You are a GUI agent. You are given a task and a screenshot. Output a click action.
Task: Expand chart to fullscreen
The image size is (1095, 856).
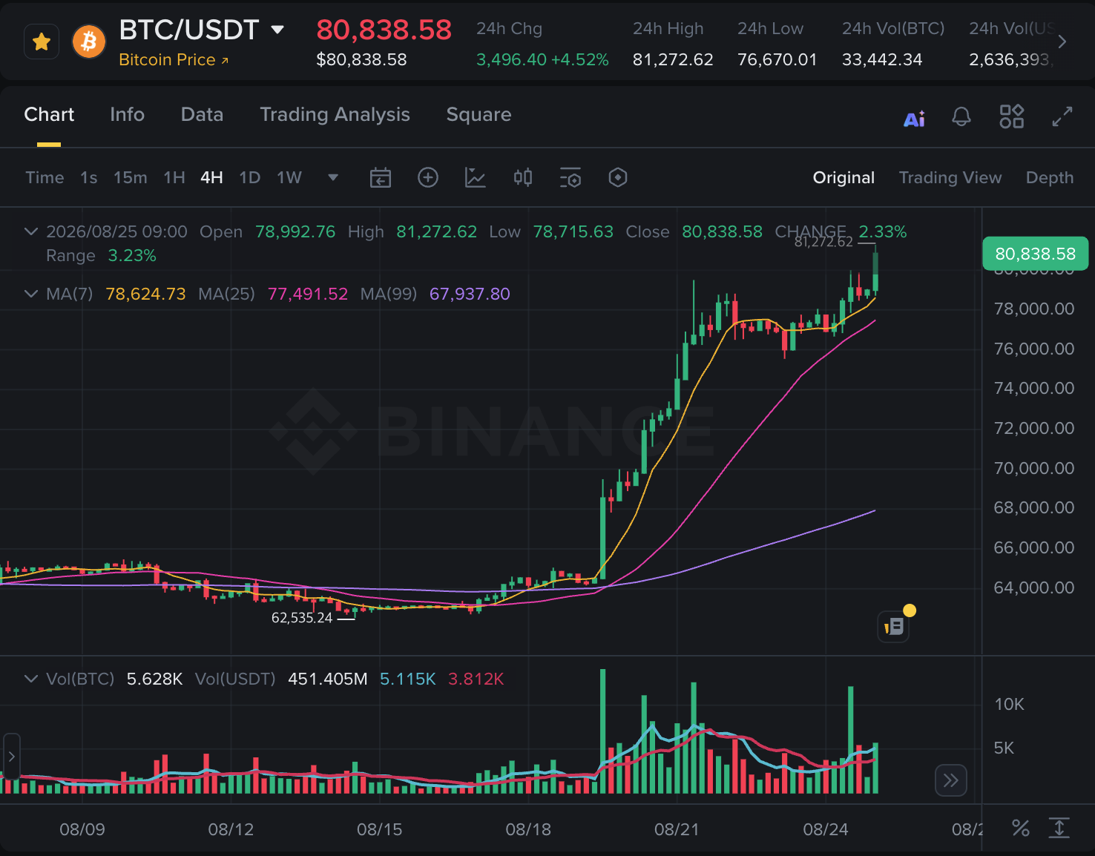pyautogui.click(x=1062, y=116)
